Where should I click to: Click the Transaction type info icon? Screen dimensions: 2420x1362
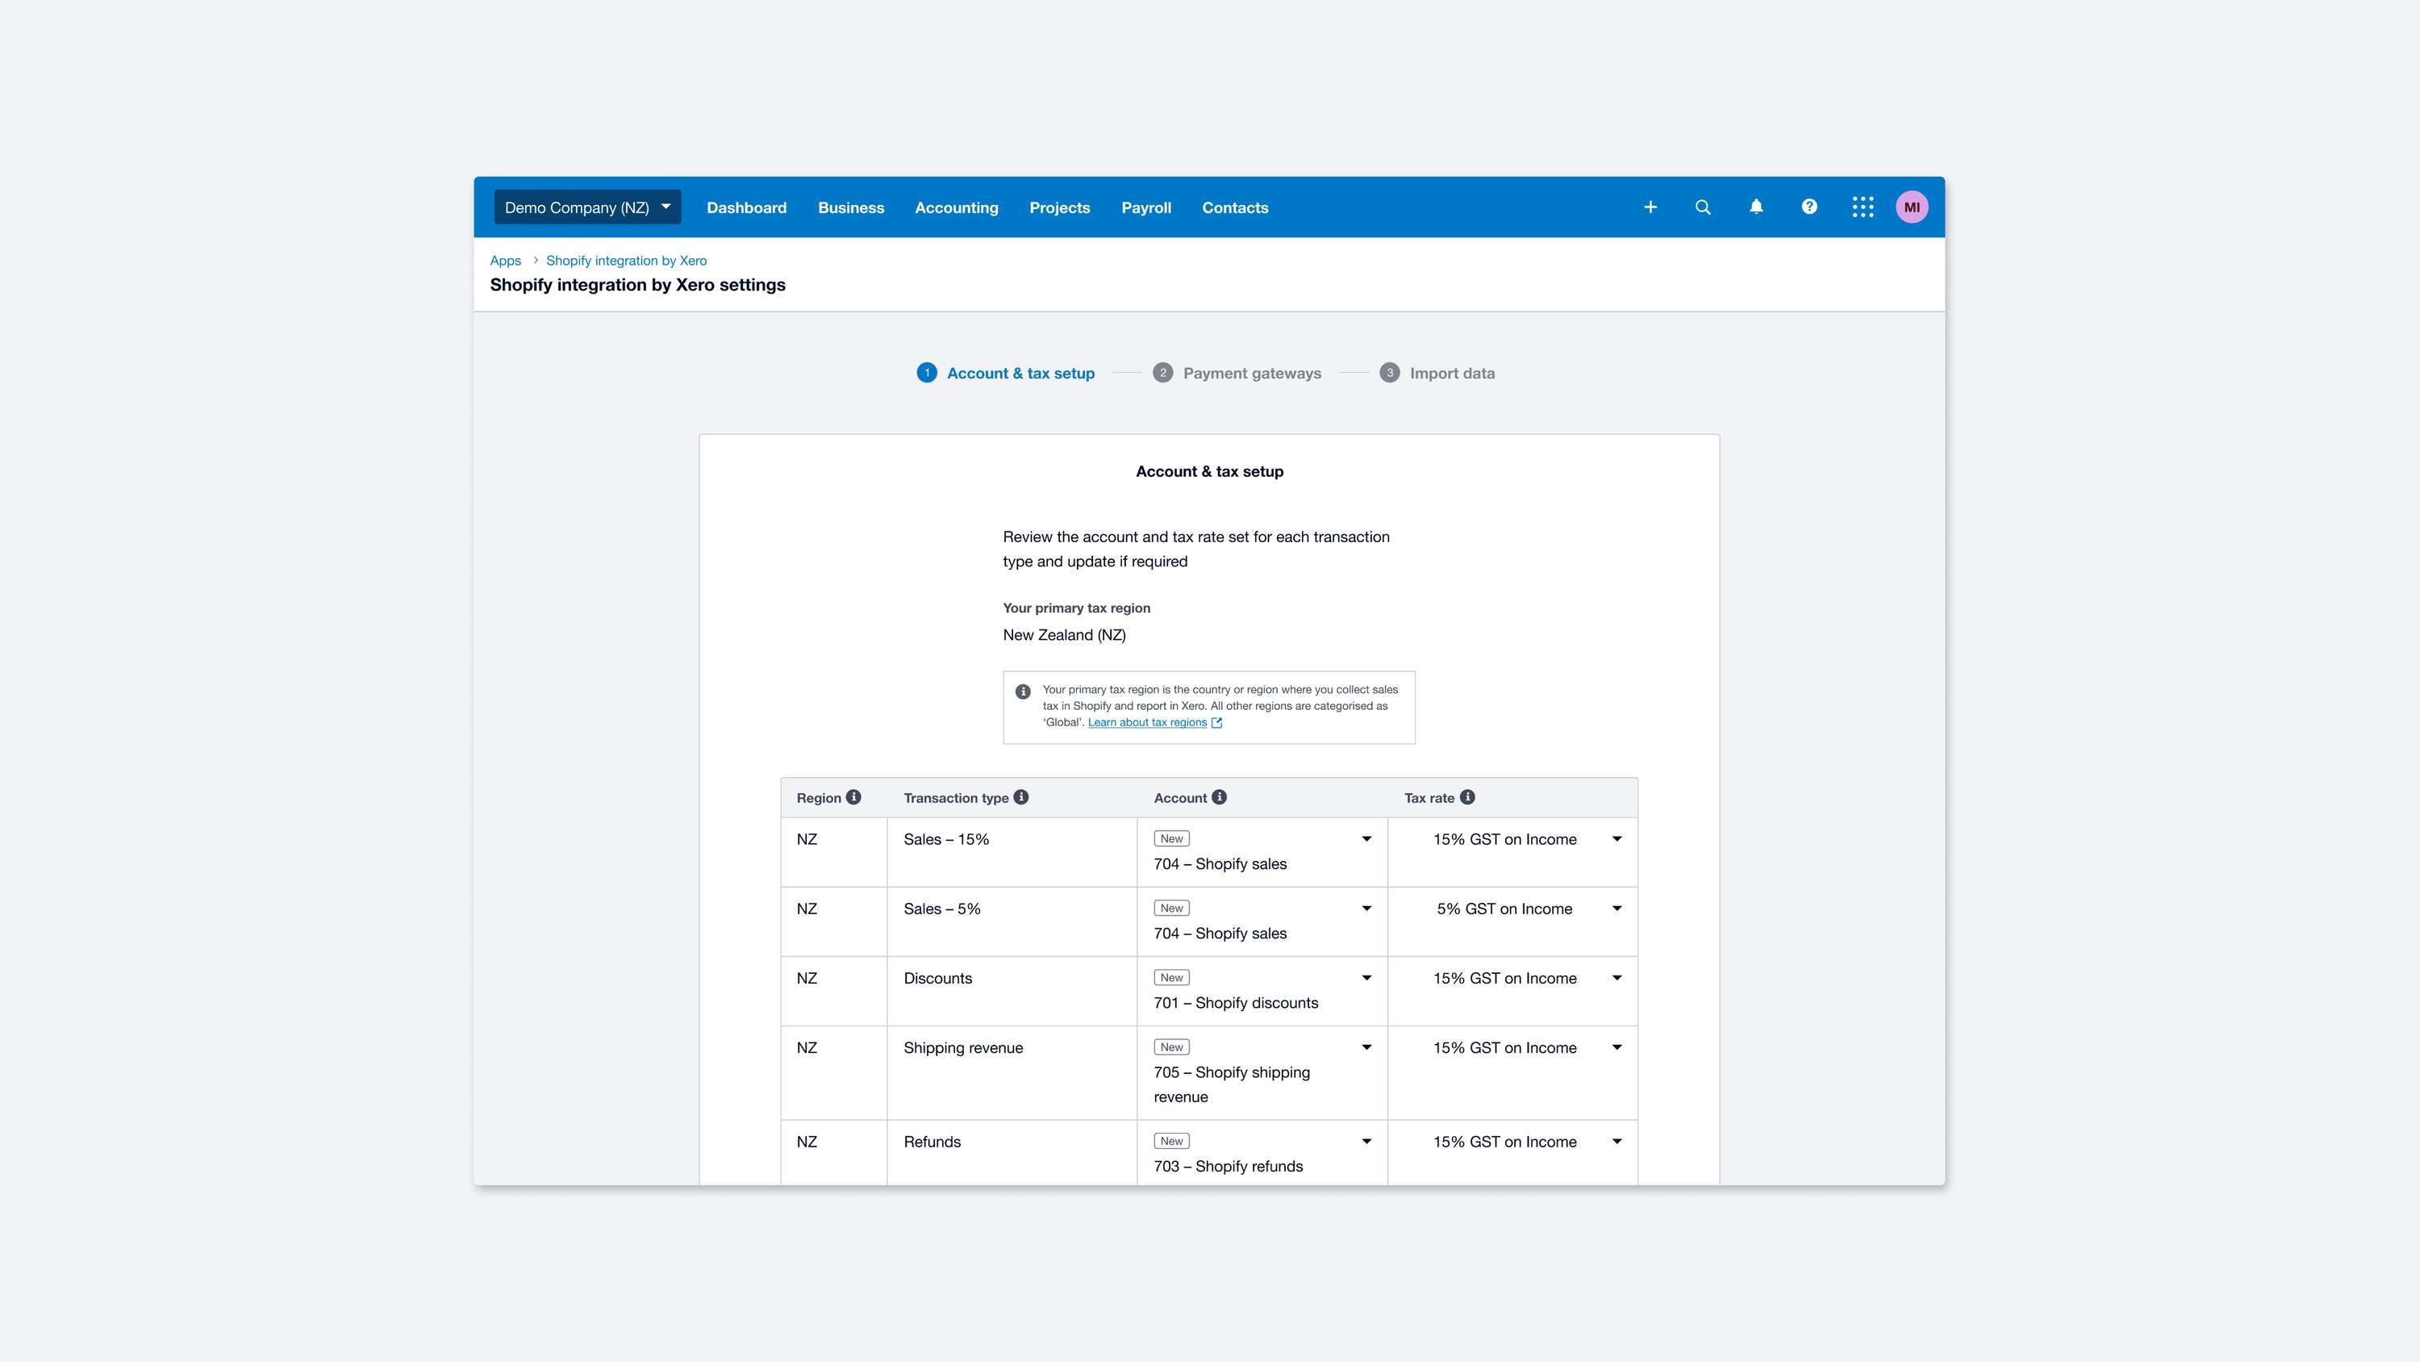pyautogui.click(x=1021, y=797)
